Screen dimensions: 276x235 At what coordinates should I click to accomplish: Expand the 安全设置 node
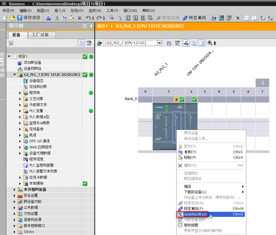pyautogui.click(x=14, y=195)
